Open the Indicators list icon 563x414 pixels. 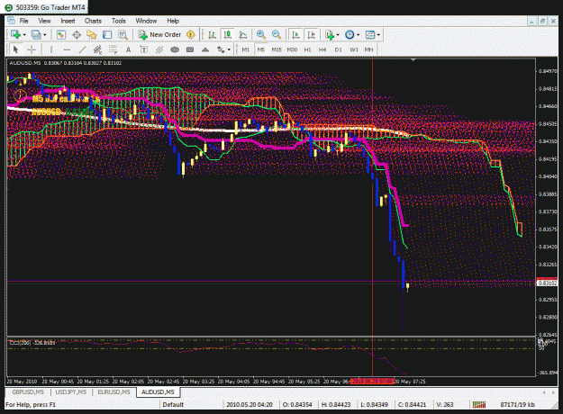click(330, 35)
